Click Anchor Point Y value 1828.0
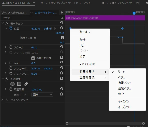Viewport: 148px width, 127px height. pyautogui.click(x=48, y=69)
